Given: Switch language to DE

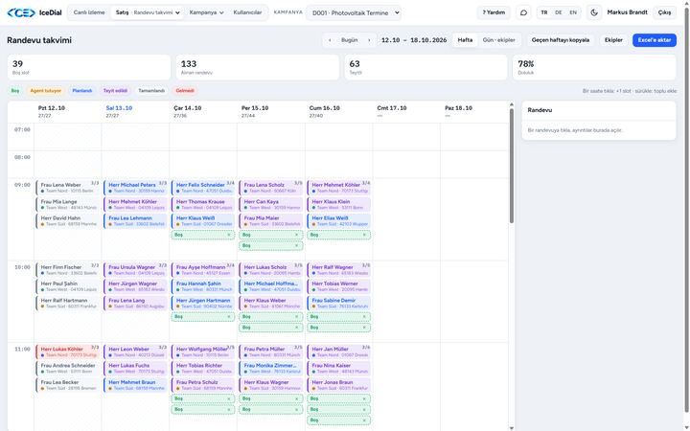Looking at the screenshot, I should (x=559, y=12).
